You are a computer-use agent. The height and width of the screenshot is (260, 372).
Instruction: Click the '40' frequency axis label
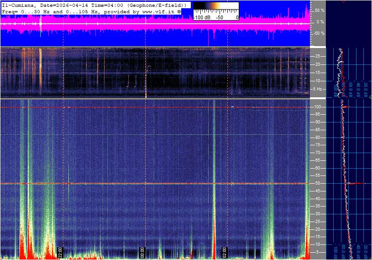pyautogui.click(x=318, y=199)
